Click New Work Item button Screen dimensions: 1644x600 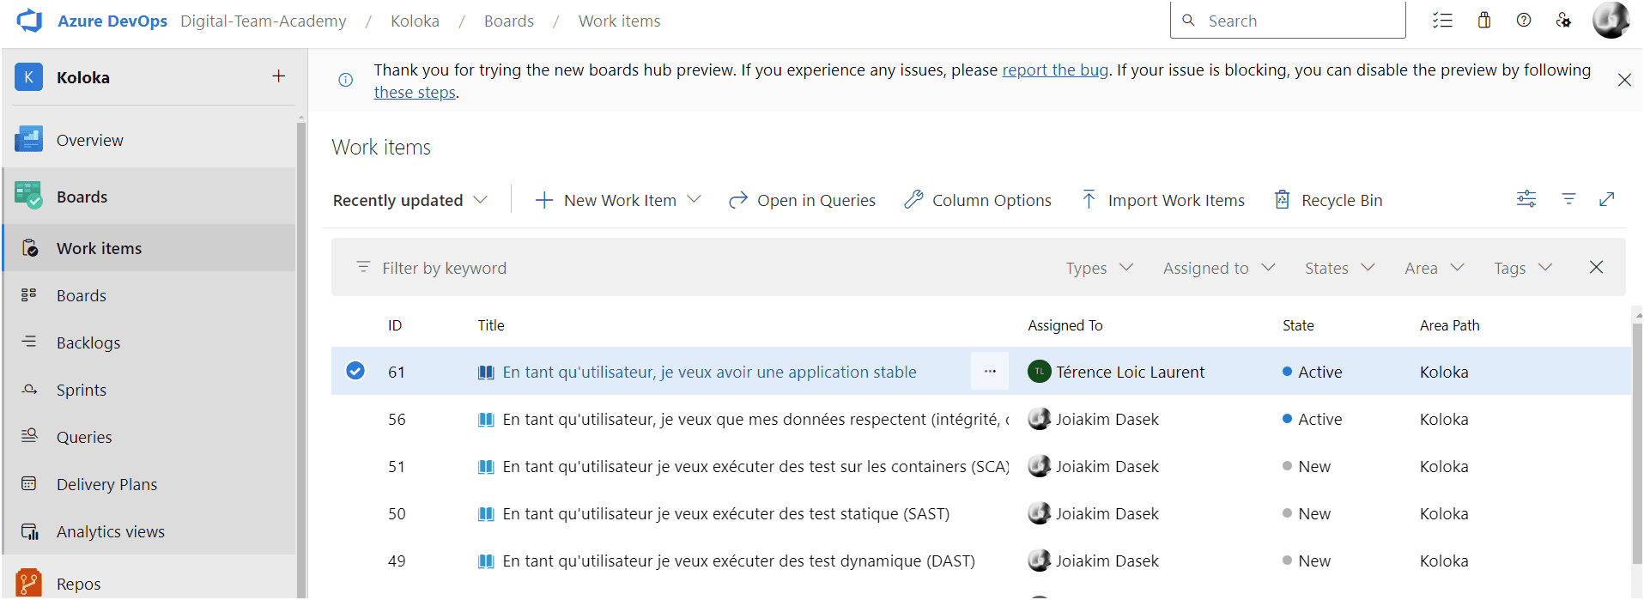click(606, 200)
